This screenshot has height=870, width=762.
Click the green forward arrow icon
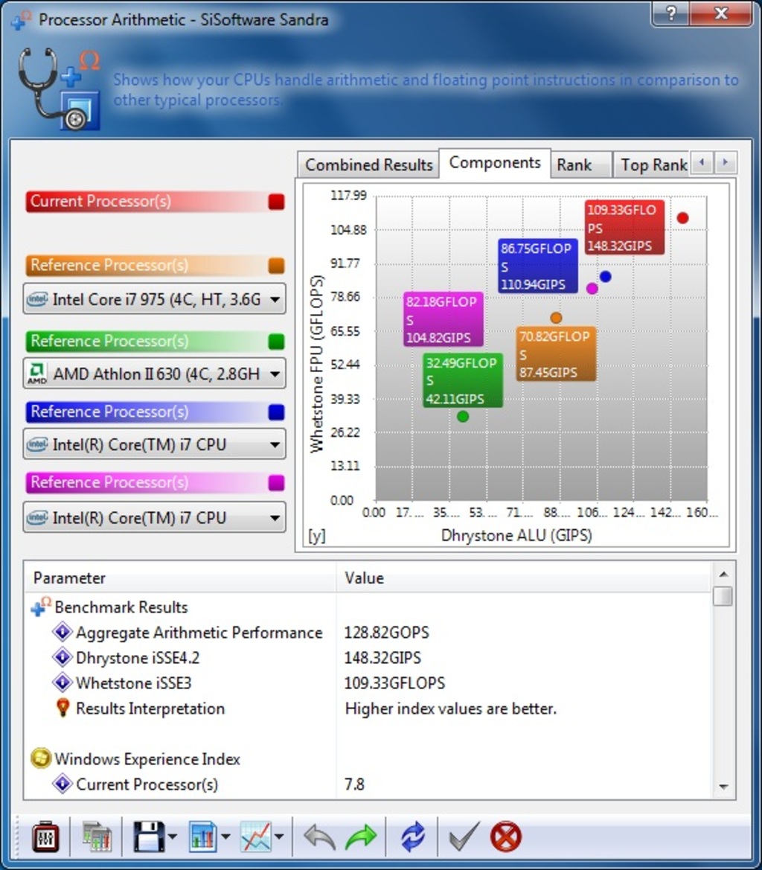(360, 837)
